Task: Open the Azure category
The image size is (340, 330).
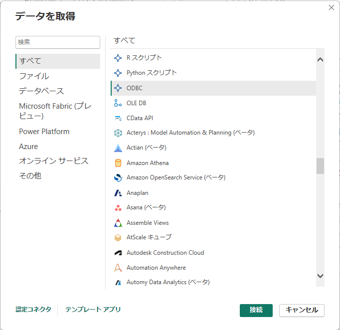Action: point(28,147)
